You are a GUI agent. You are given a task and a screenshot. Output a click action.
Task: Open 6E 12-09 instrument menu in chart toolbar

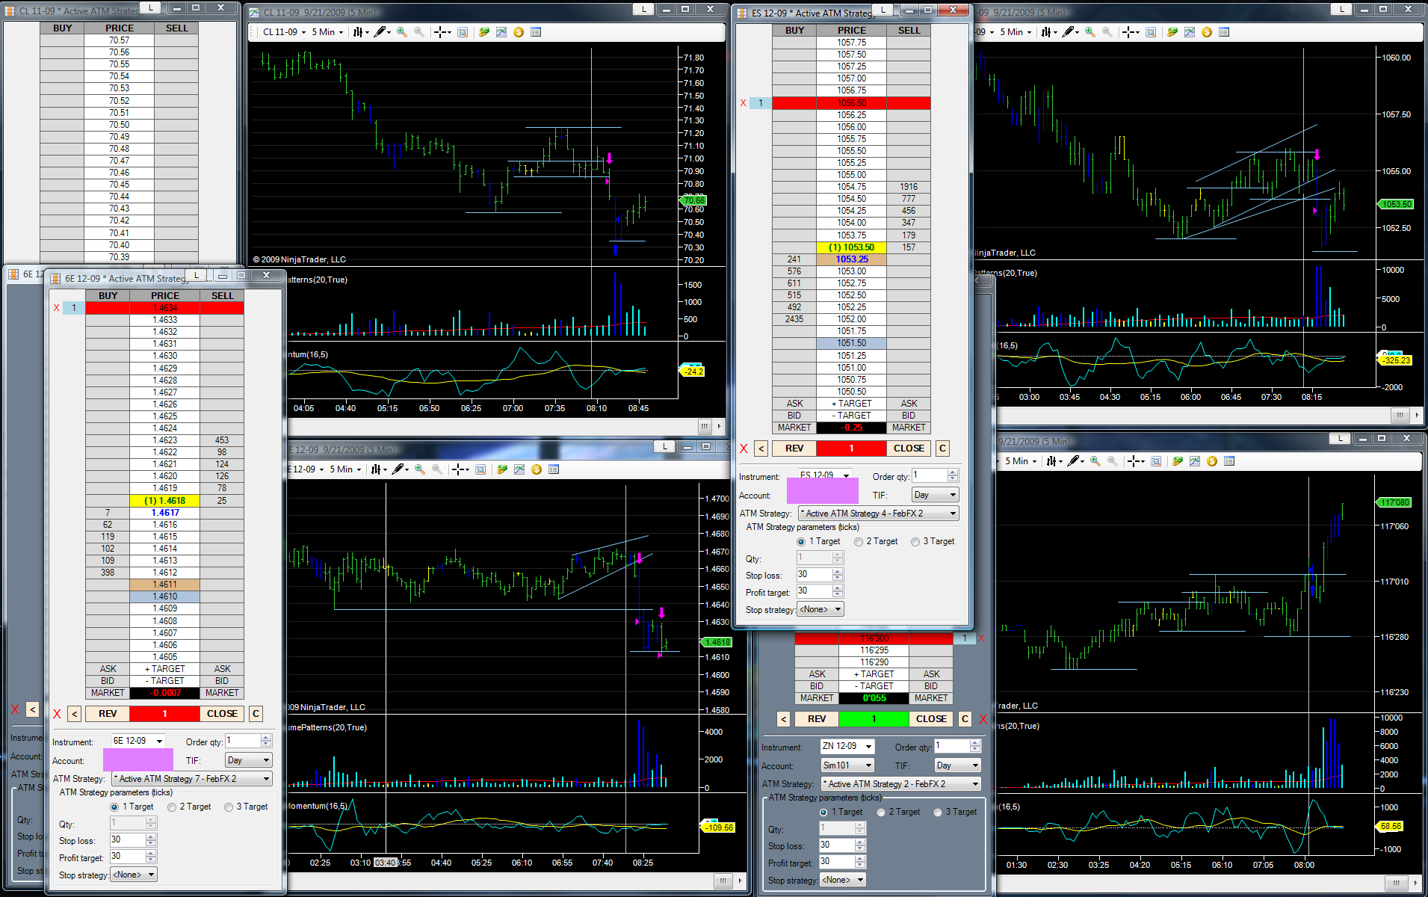point(307,469)
